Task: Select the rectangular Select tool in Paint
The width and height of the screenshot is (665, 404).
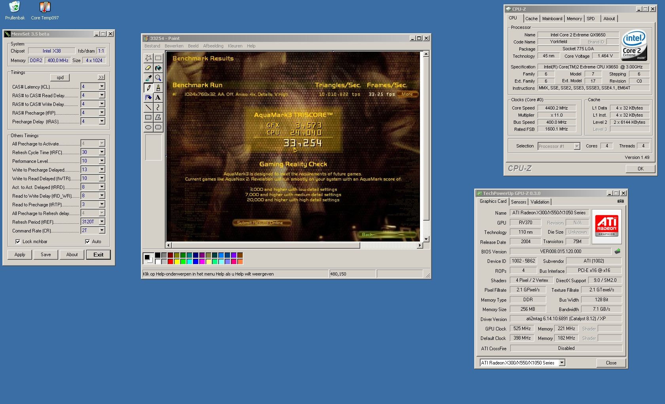Action: point(158,58)
